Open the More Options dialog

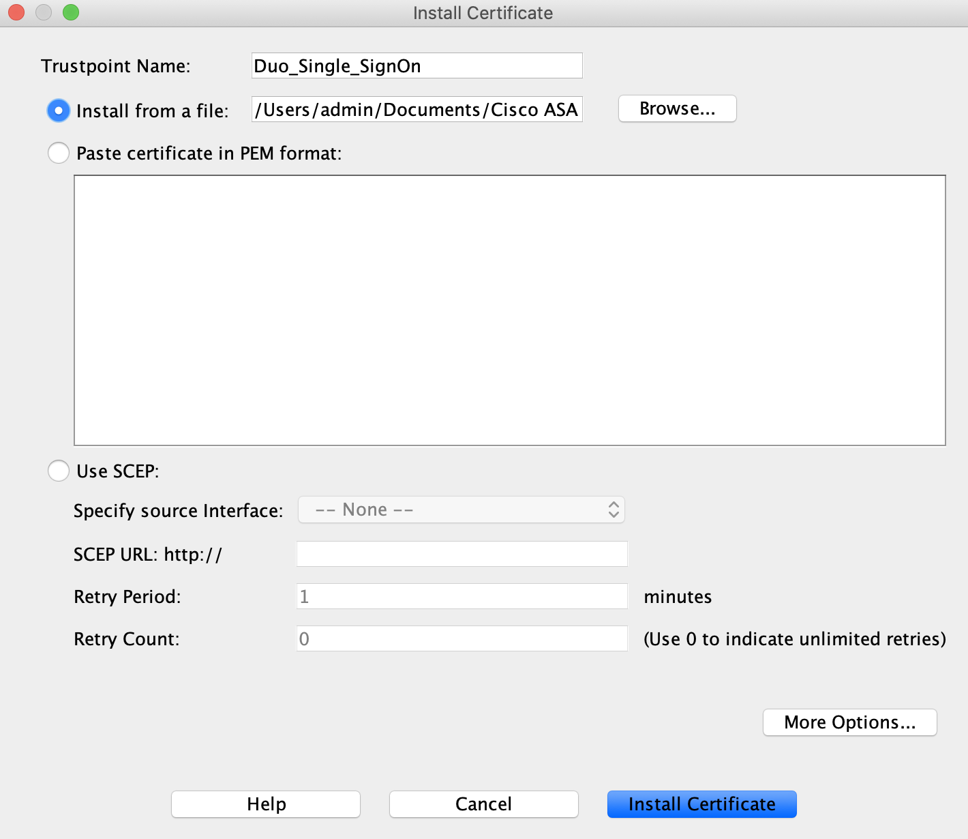coord(849,722)
